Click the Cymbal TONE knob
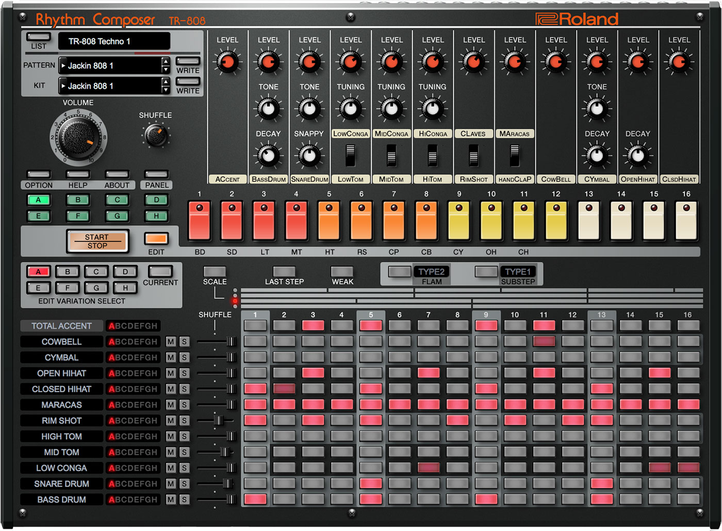Image resolution: width=722 pixels, height=531 pixels. pos(597,108)
